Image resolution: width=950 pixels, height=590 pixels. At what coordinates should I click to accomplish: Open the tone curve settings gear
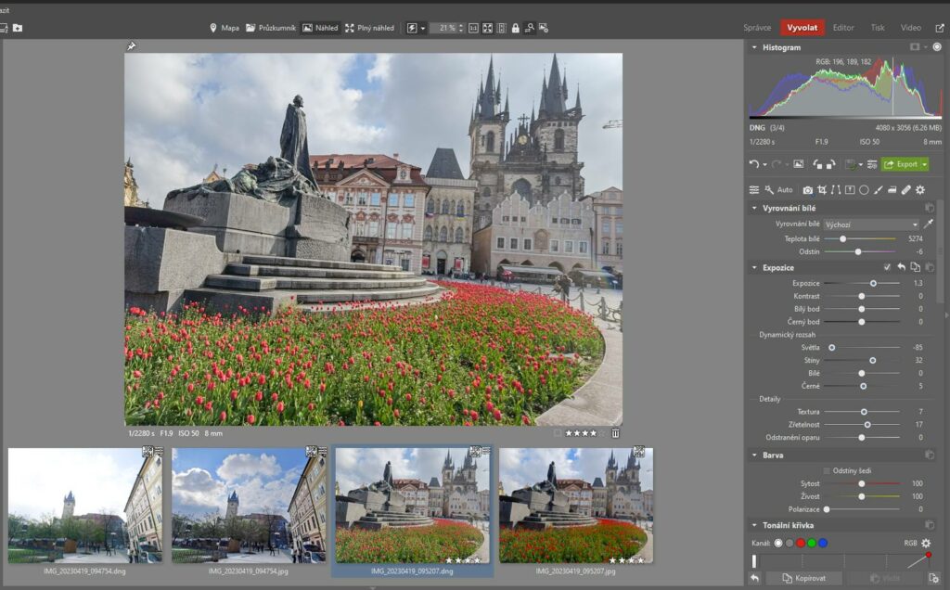(925, 543)
